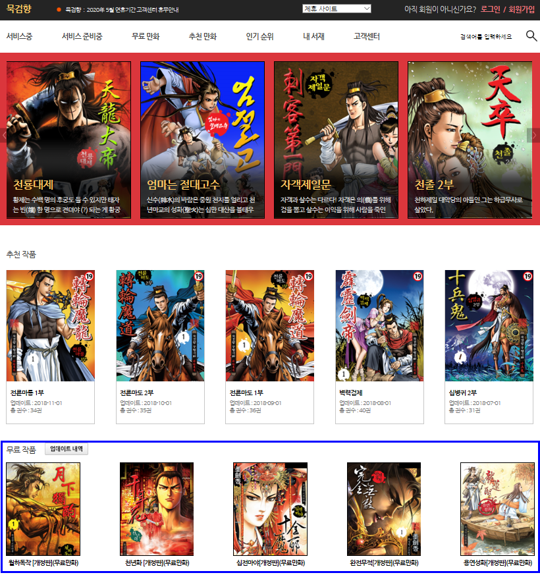Image resolution: width=540 pixels, height=575 pixels.
Task: Open 월하독작 free comic cover
Action: 43,509
